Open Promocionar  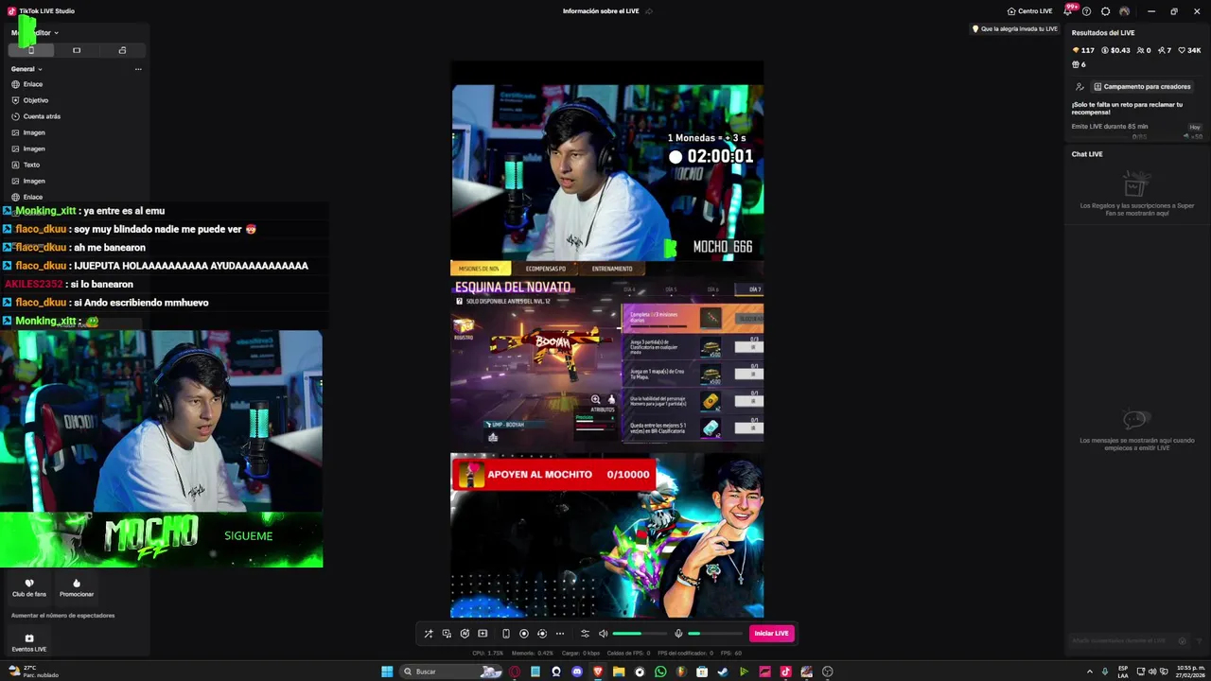point(77,588)
